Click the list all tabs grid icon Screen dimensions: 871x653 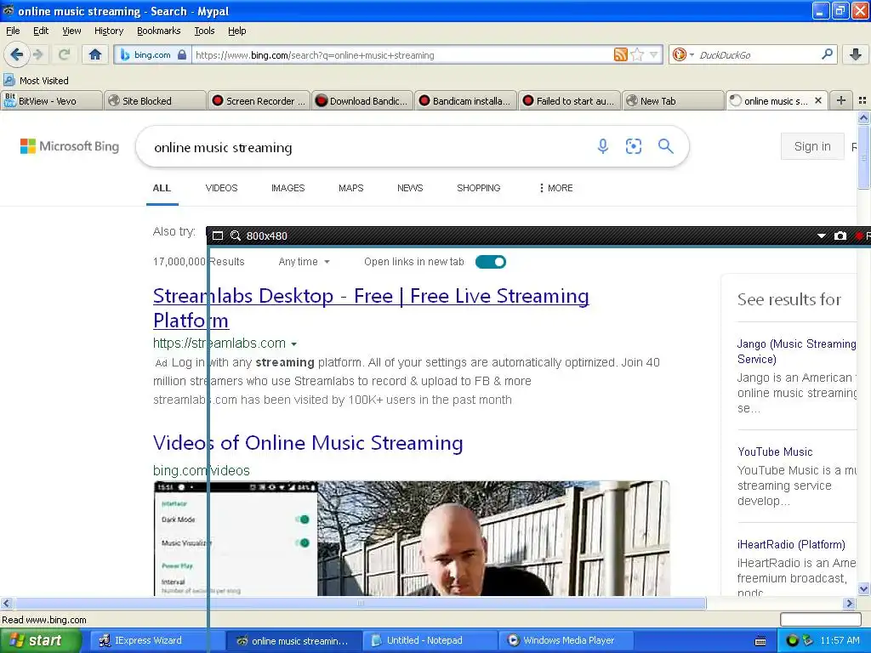pos(862,100)
